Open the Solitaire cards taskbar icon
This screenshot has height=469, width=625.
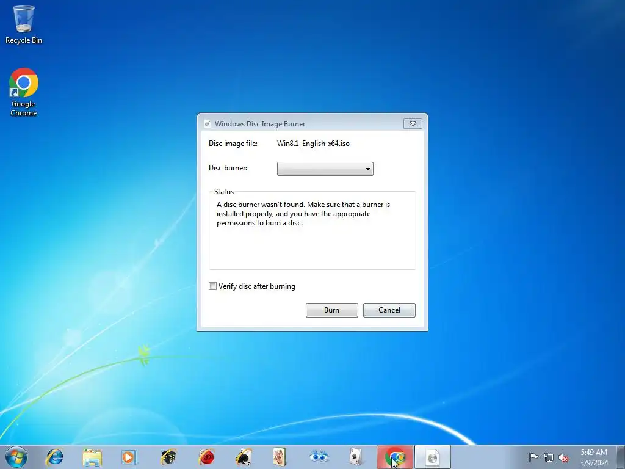356,457
